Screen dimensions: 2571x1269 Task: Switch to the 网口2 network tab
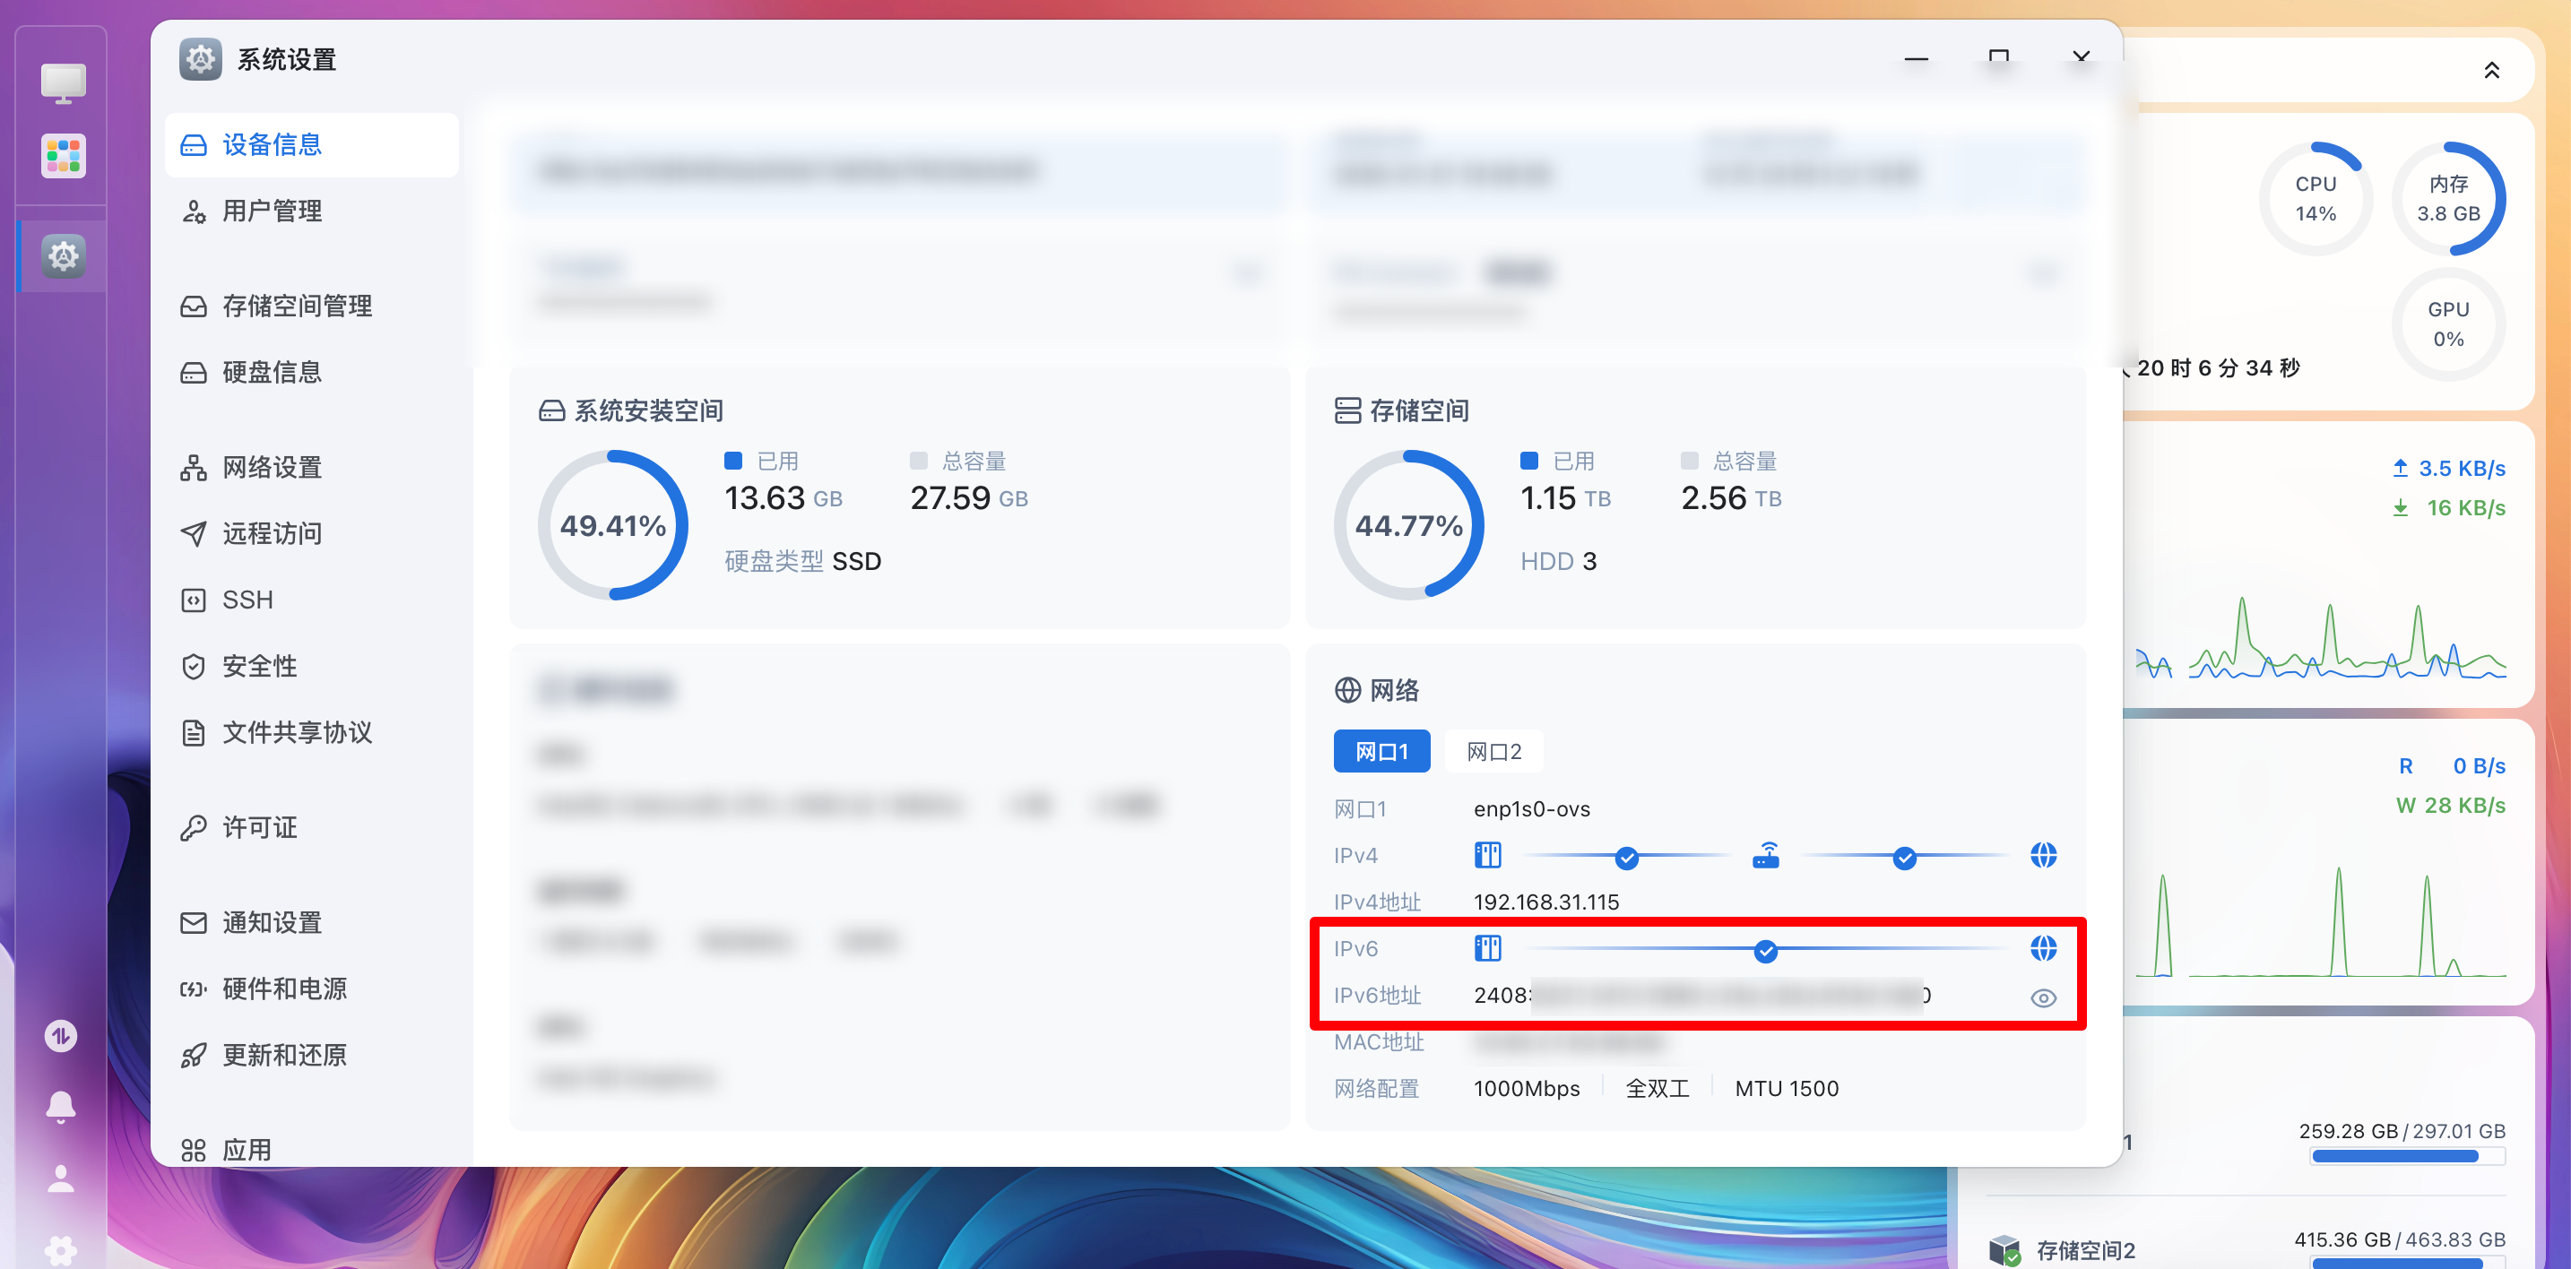[1493, 751]
